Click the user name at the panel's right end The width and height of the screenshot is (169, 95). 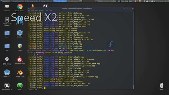pos(163,1)
